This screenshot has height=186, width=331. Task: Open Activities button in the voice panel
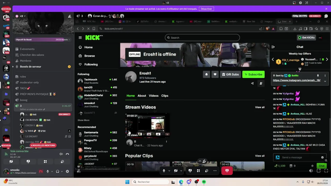pyautogui.click(x=45, y=161)
